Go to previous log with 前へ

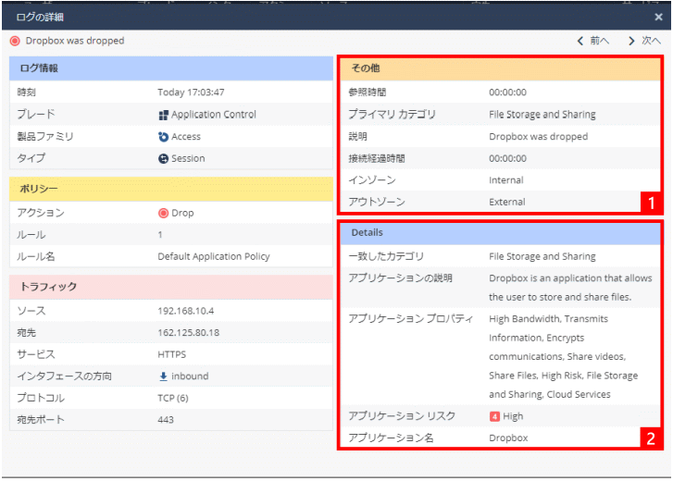[x=592, y=41]
